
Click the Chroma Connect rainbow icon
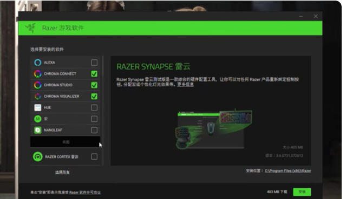[38, 74]
